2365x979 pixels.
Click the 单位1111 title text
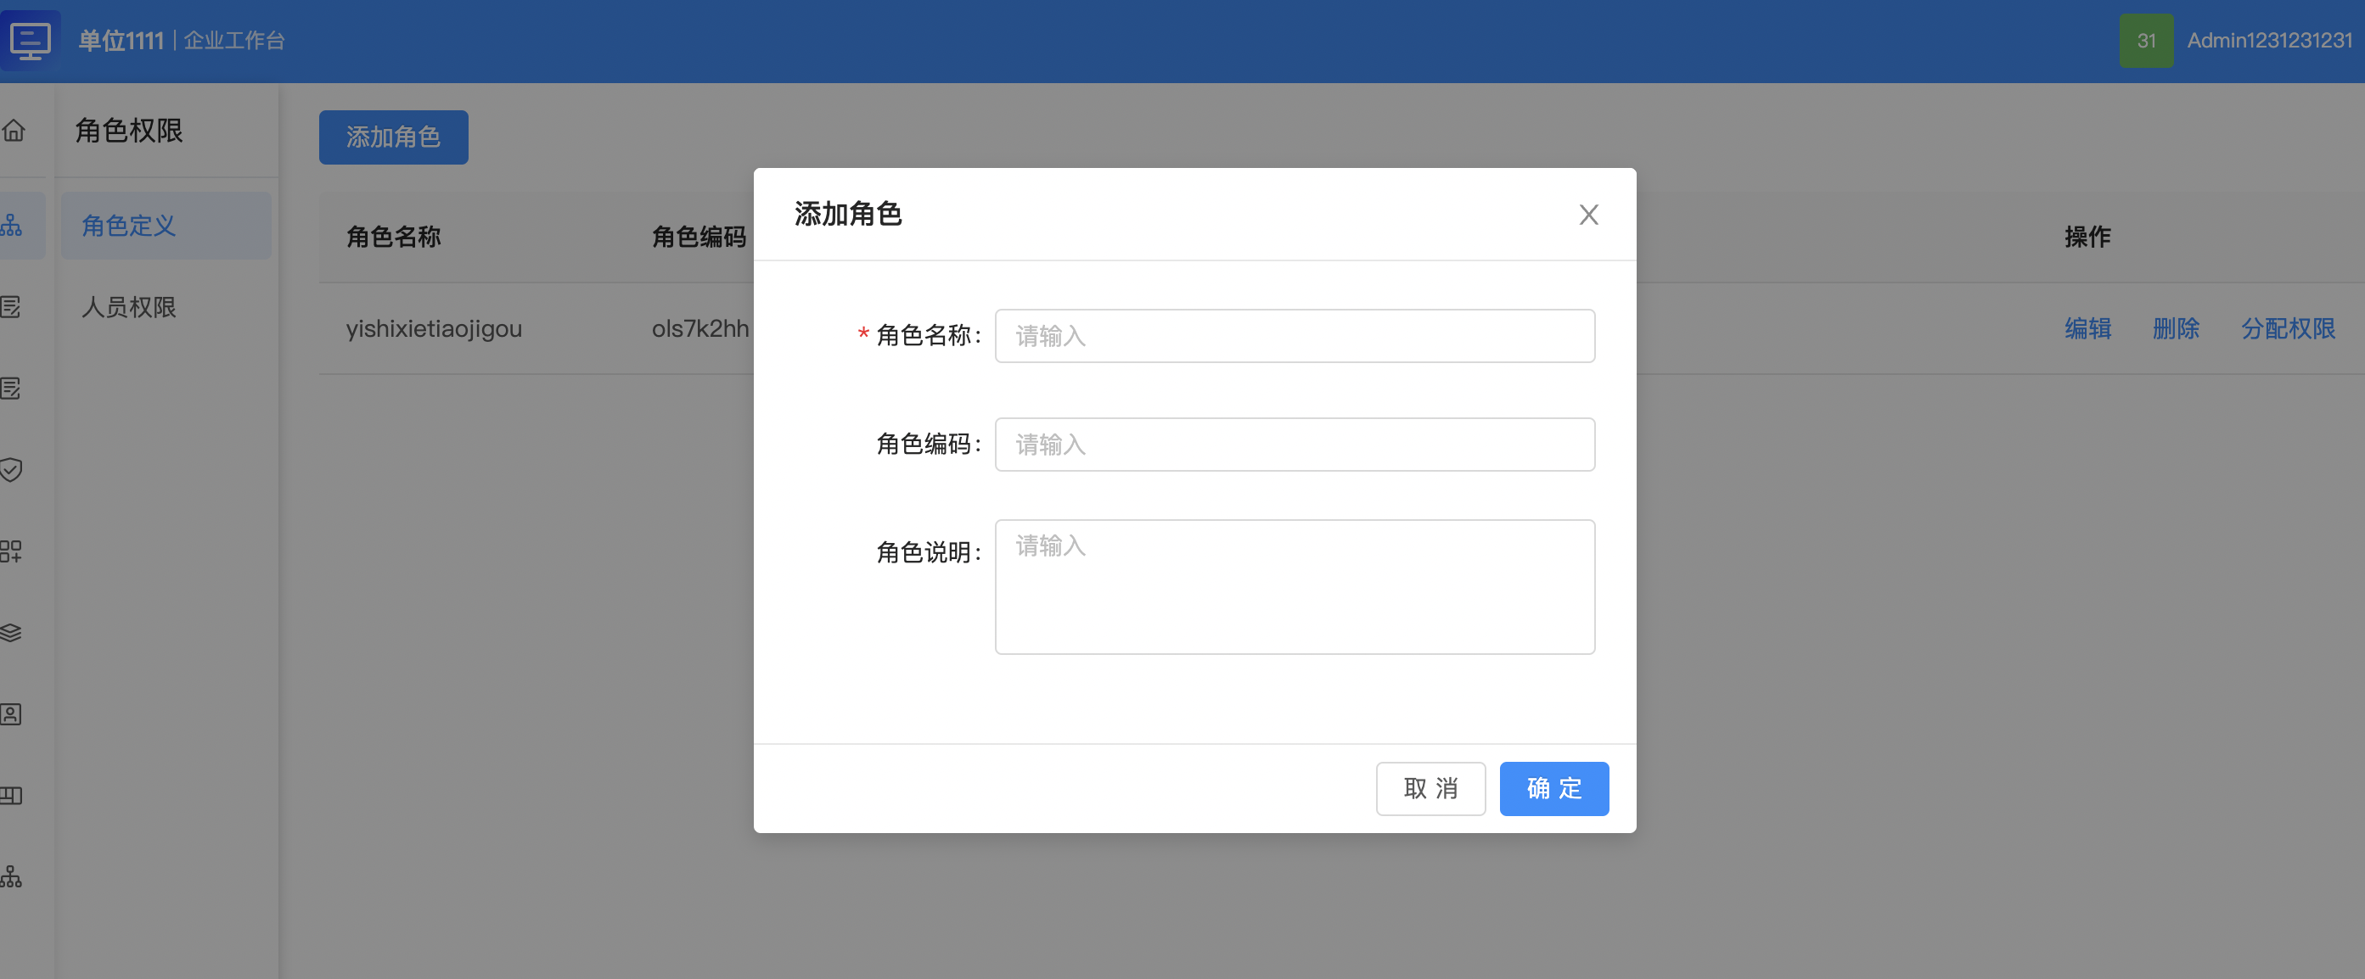tap(121, 41)
